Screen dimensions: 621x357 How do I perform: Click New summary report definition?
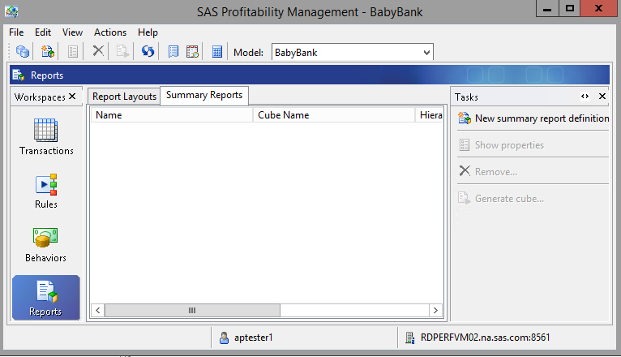tap(542, 118)
